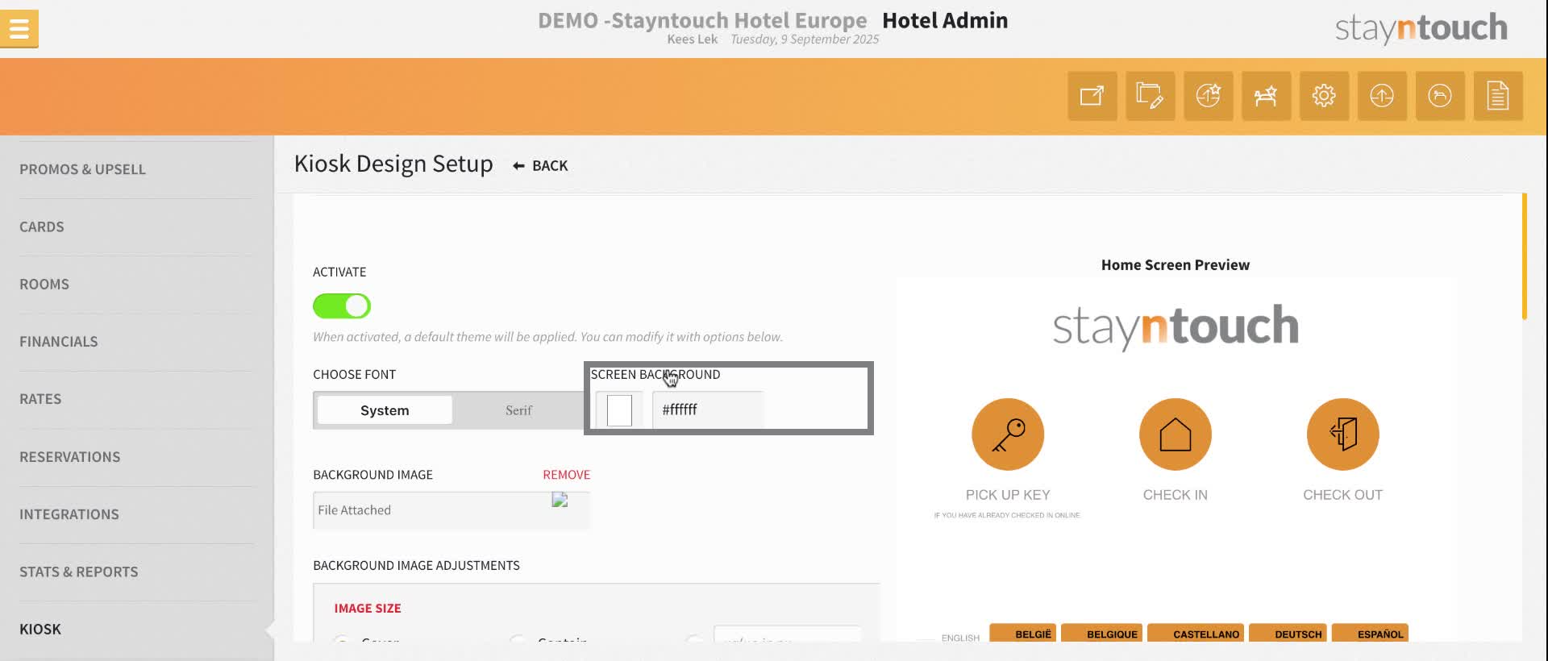This screenshot has width=1548, height=661.
Task: Click the page scrollbar on right edge
Action: (1524, 256)
